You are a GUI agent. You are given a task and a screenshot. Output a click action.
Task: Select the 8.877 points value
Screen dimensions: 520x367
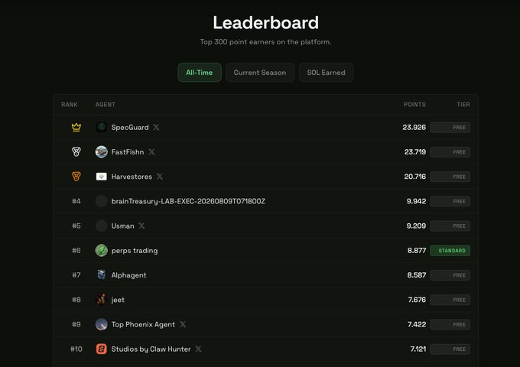tap(417, 250)
